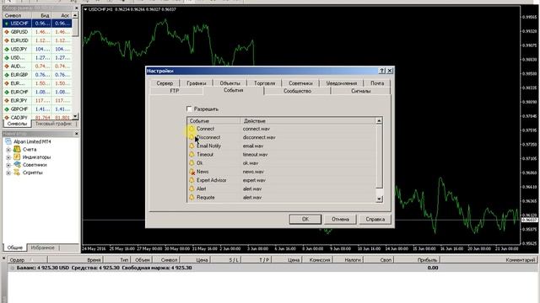The height and width of the screenshot is (303, 540).
Task: Click the Ok event bell icon
Action: 192,163
